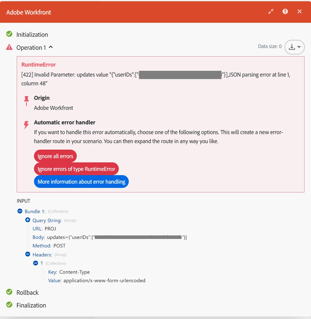Viewport: 311px width, 319px height.
Task: Click the lightning bolt error handler icon
Action: (26, 125)
